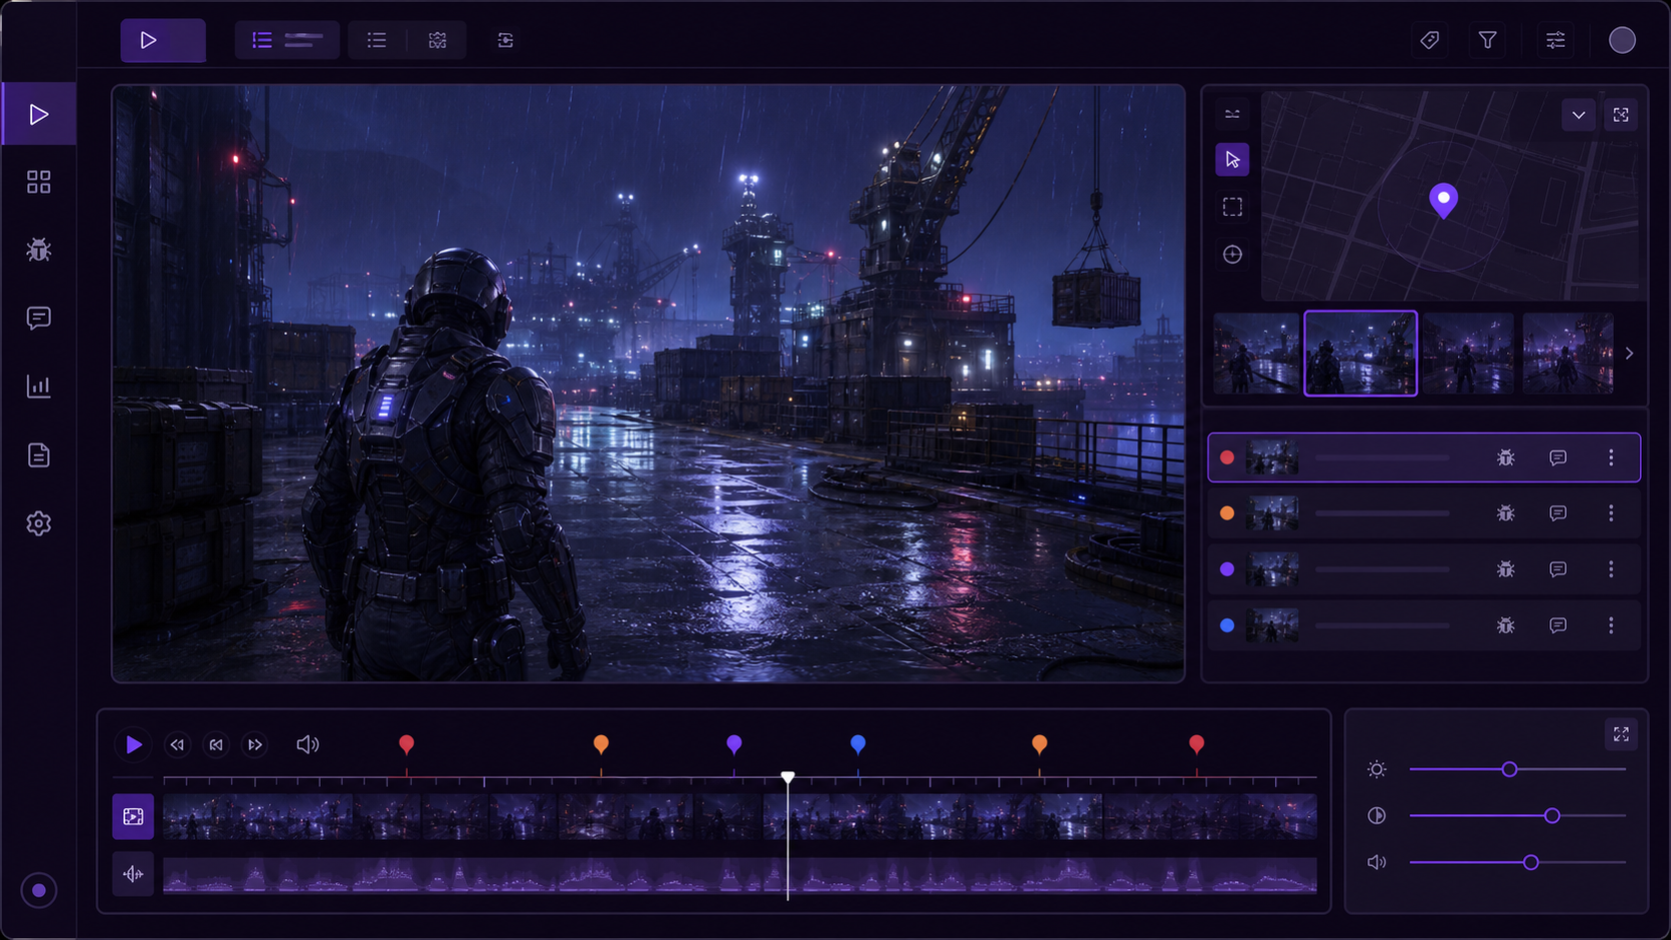Mute timeline audio with speaker icon
Viewport: 1671px width, 940px height.
point(308,744)
